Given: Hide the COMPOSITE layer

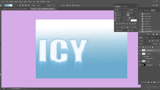Looking at the screenshot, I should [140, 50].
